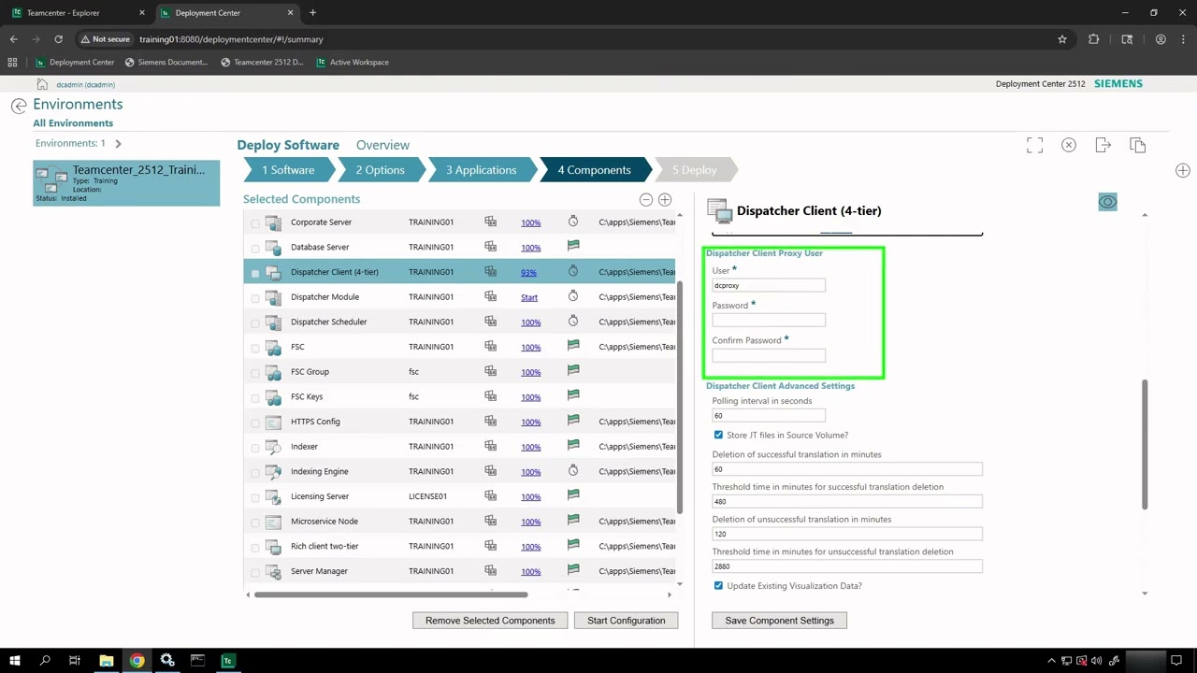Open Active Workspace bookmark
Screen dimensions: 1197x673
point(352,62)
